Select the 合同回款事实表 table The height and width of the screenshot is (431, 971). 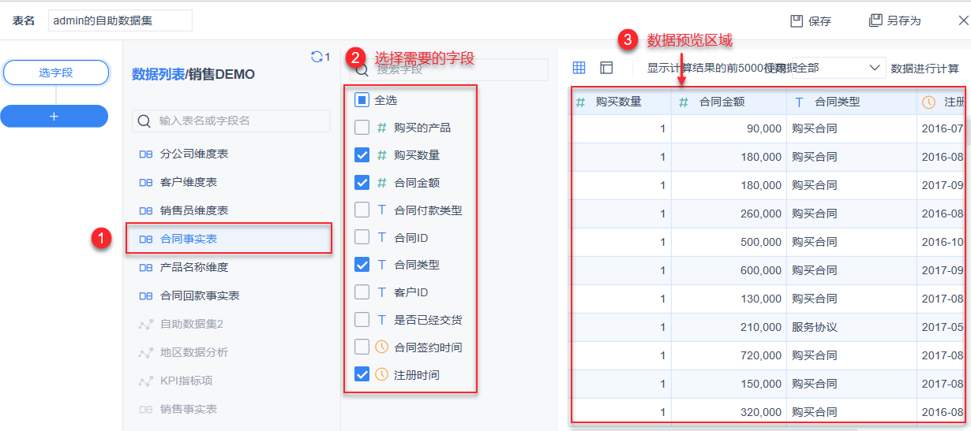pyautogui.click(x=200, y=296)
